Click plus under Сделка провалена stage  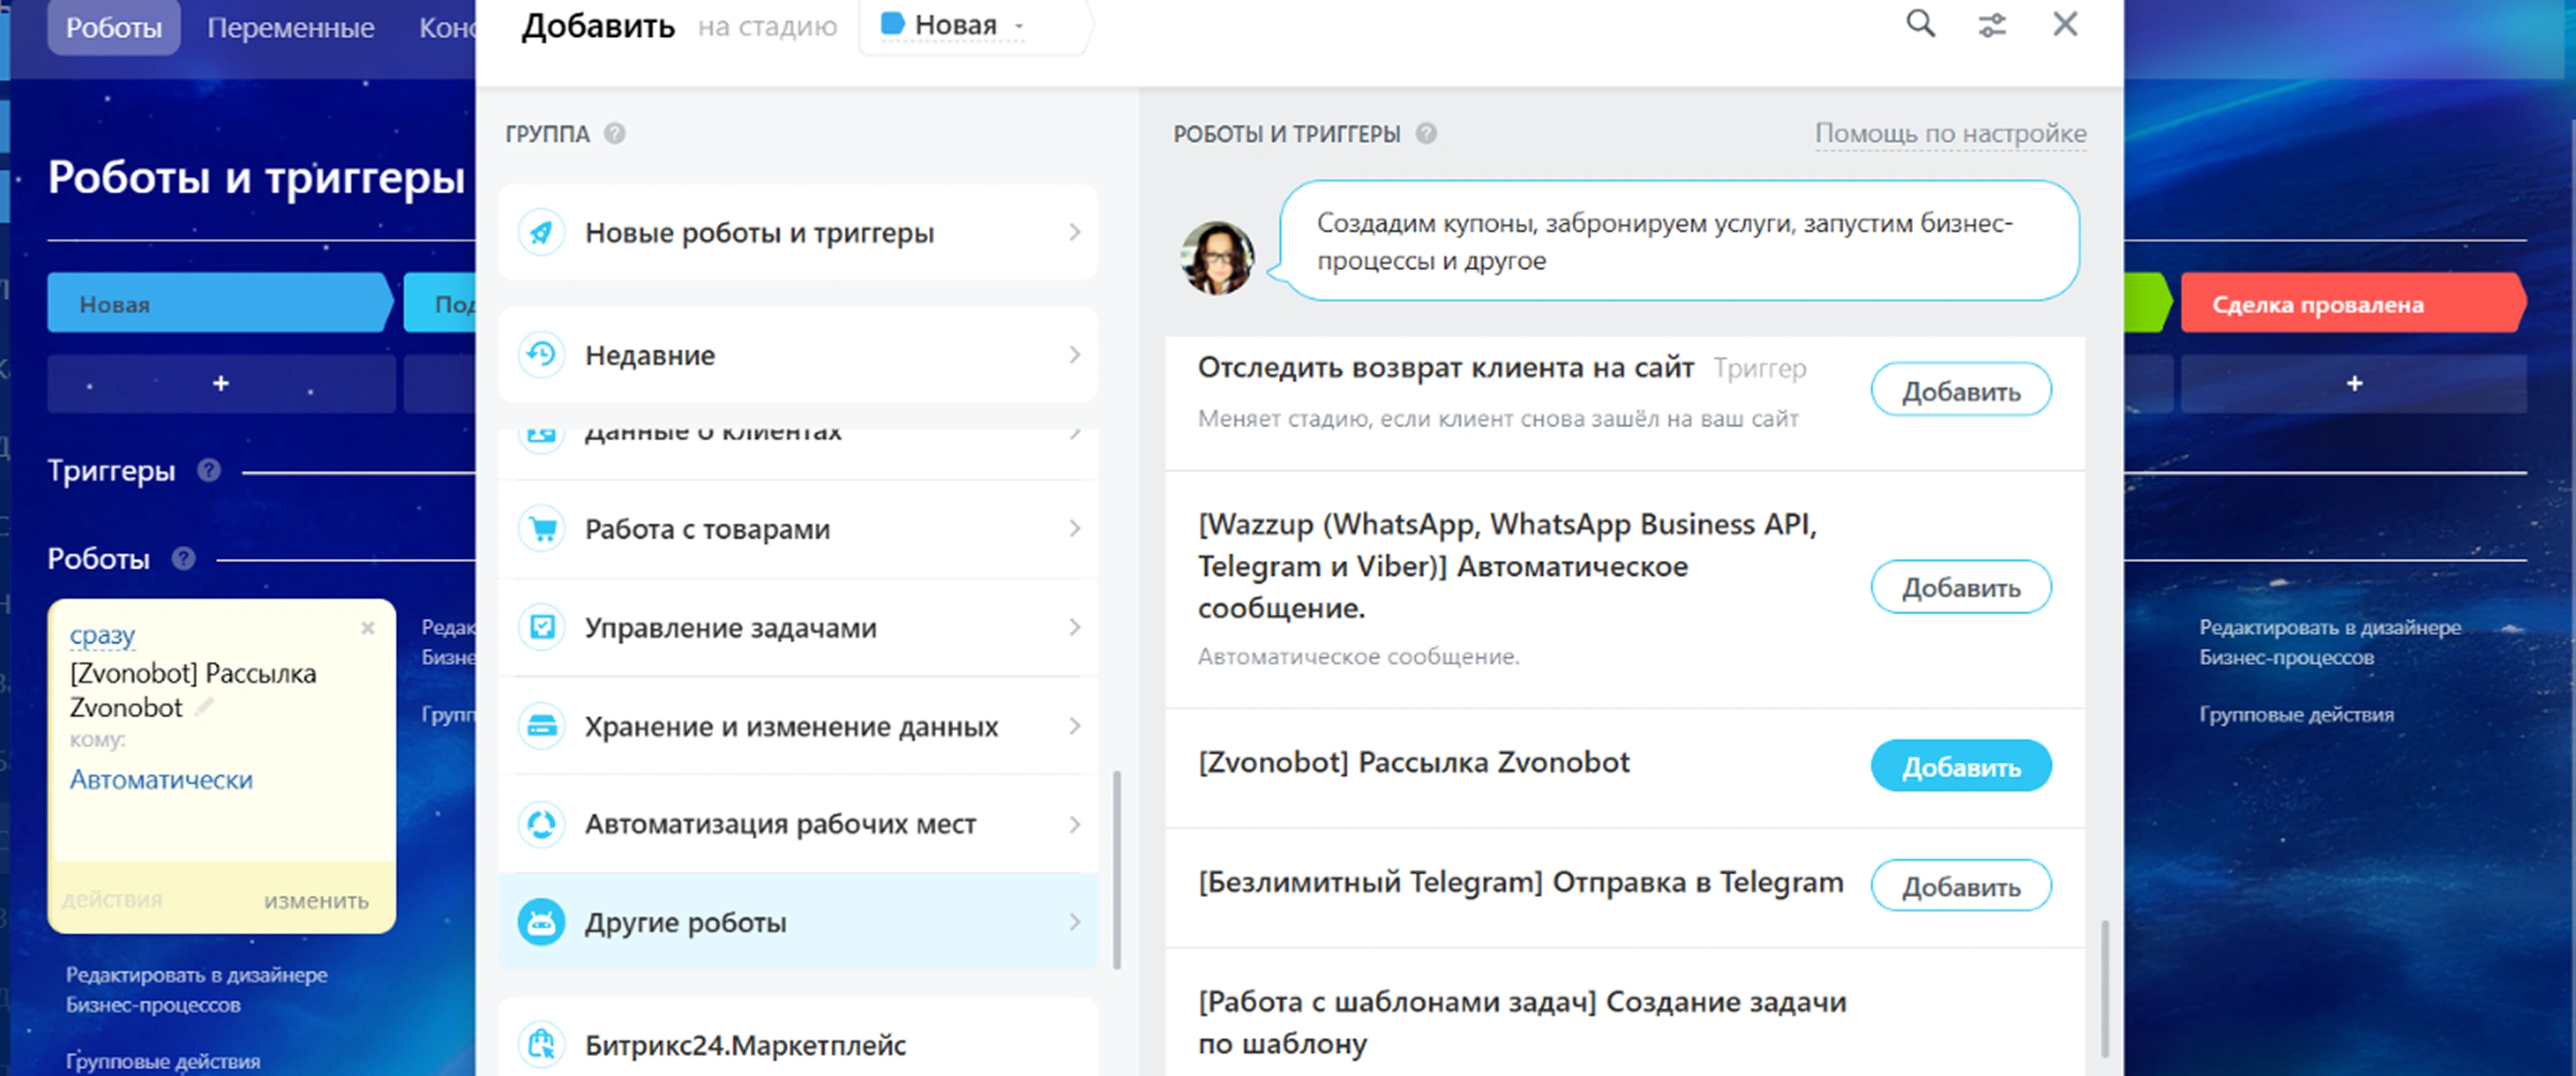[x=2354, y=383]
